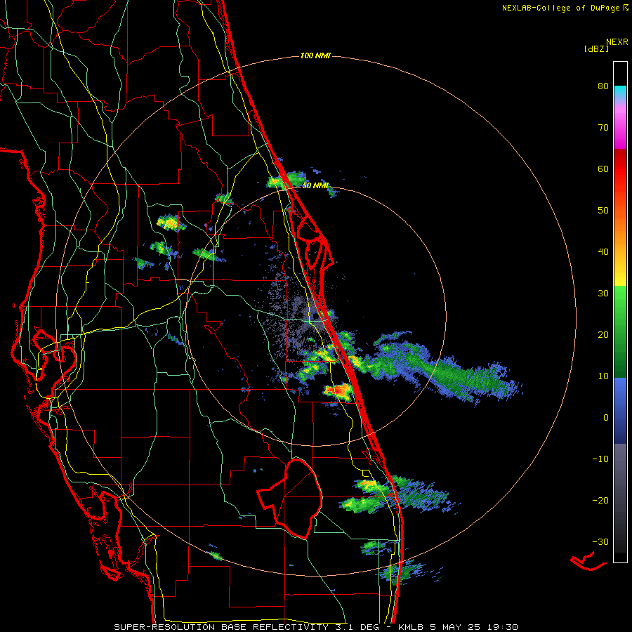632x632 pixels.
Task: Click the 100 NMI range ring label
Action: [315, 55]
